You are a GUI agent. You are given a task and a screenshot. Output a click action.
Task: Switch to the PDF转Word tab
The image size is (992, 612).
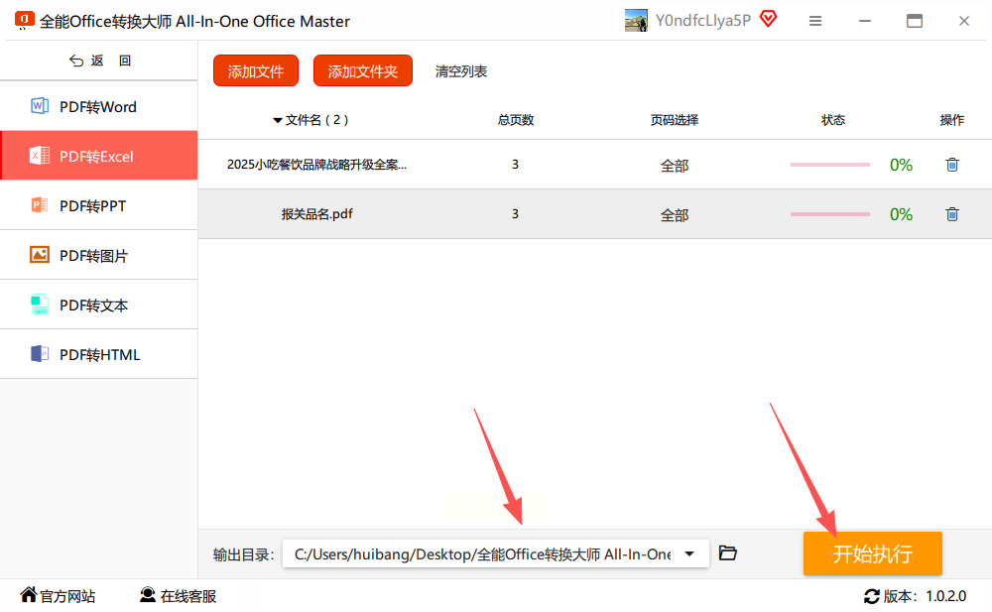pos(98,106)
